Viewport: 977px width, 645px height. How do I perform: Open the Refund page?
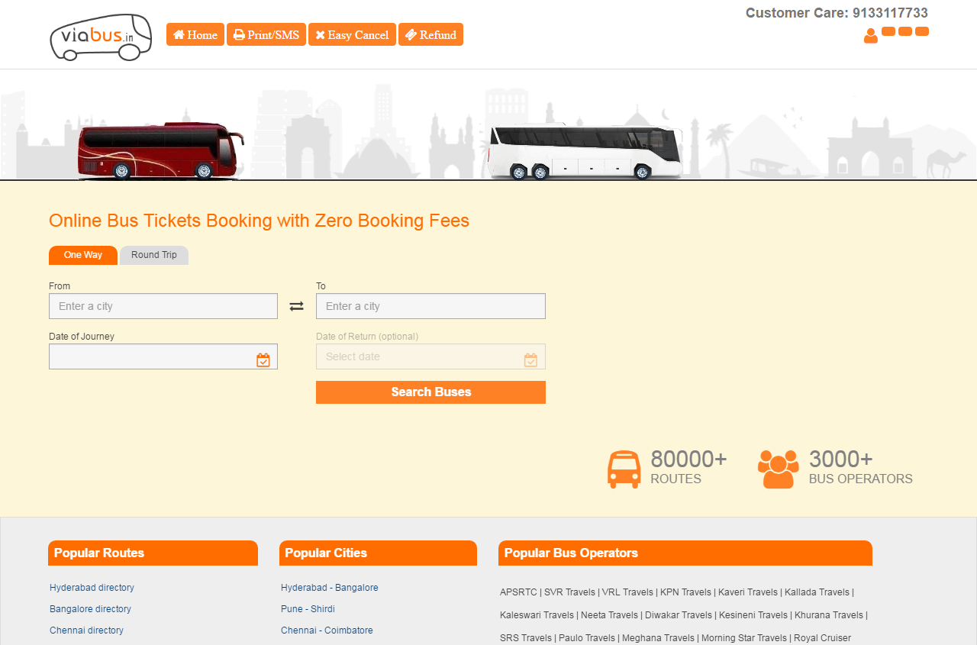click(x=430, y=34)
